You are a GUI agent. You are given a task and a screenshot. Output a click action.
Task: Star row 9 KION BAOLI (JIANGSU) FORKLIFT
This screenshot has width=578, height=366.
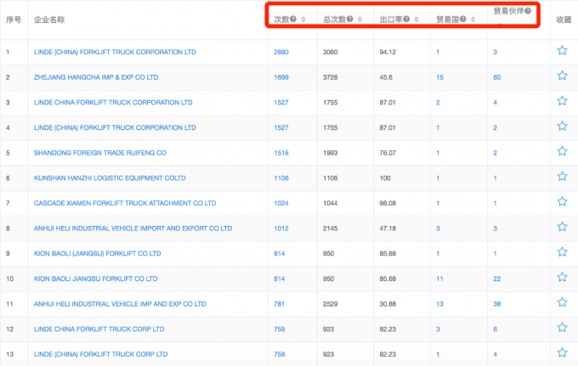[562, 252]
